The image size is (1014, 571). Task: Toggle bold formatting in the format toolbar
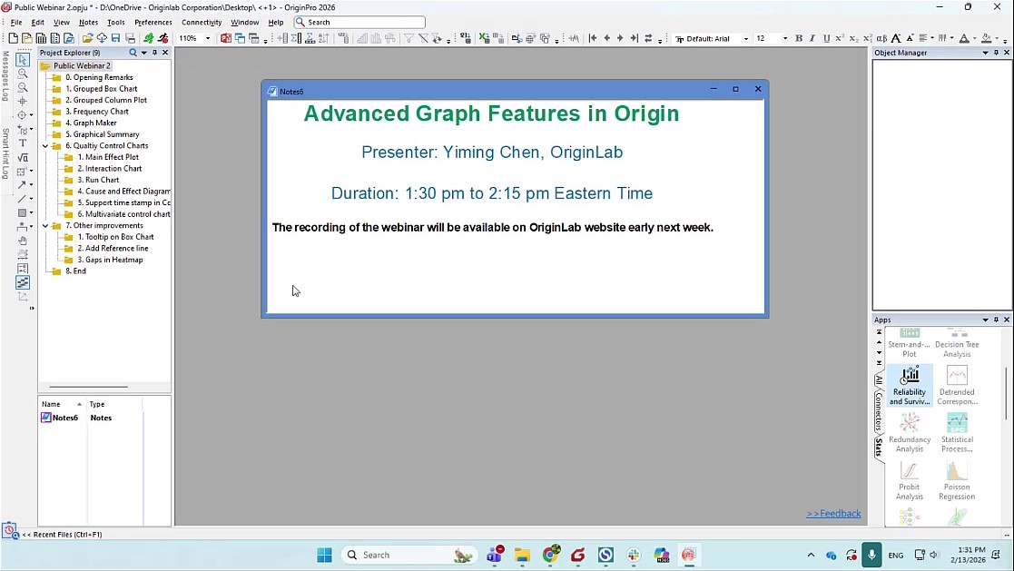pyautogui.click(x=797, y=38)
